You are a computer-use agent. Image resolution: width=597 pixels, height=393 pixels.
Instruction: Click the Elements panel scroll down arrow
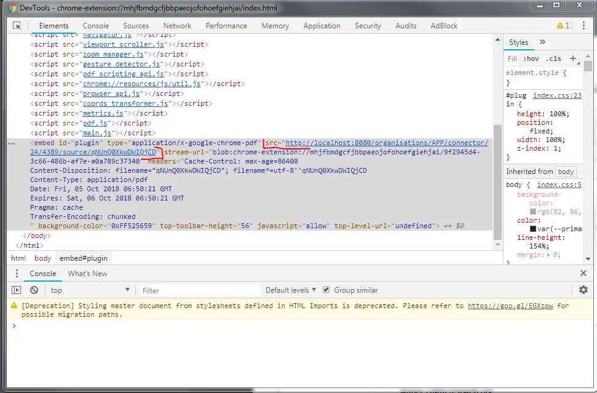click(497, 245)
